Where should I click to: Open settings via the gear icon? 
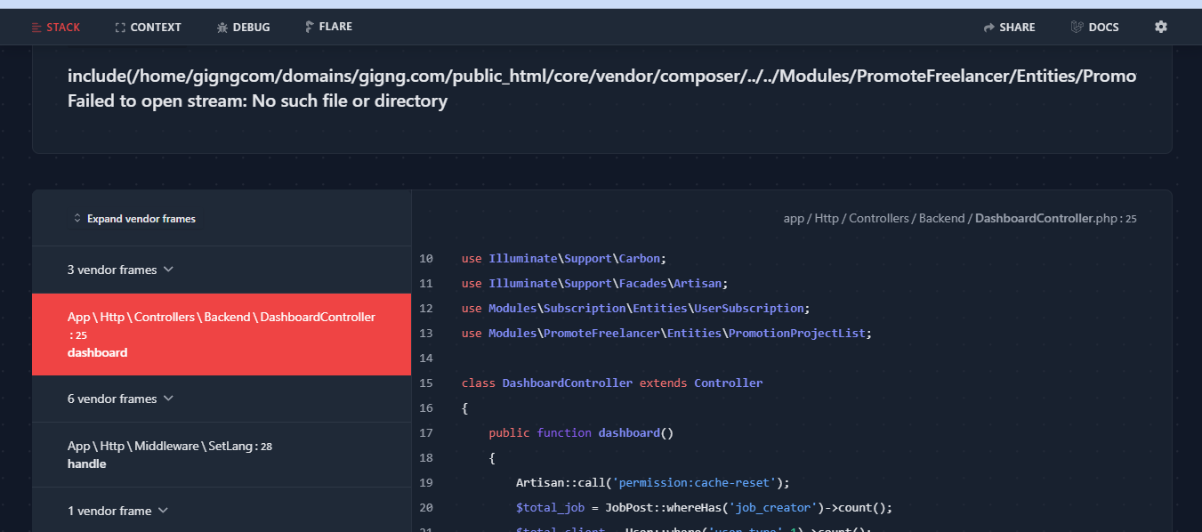coord(1160,27)
